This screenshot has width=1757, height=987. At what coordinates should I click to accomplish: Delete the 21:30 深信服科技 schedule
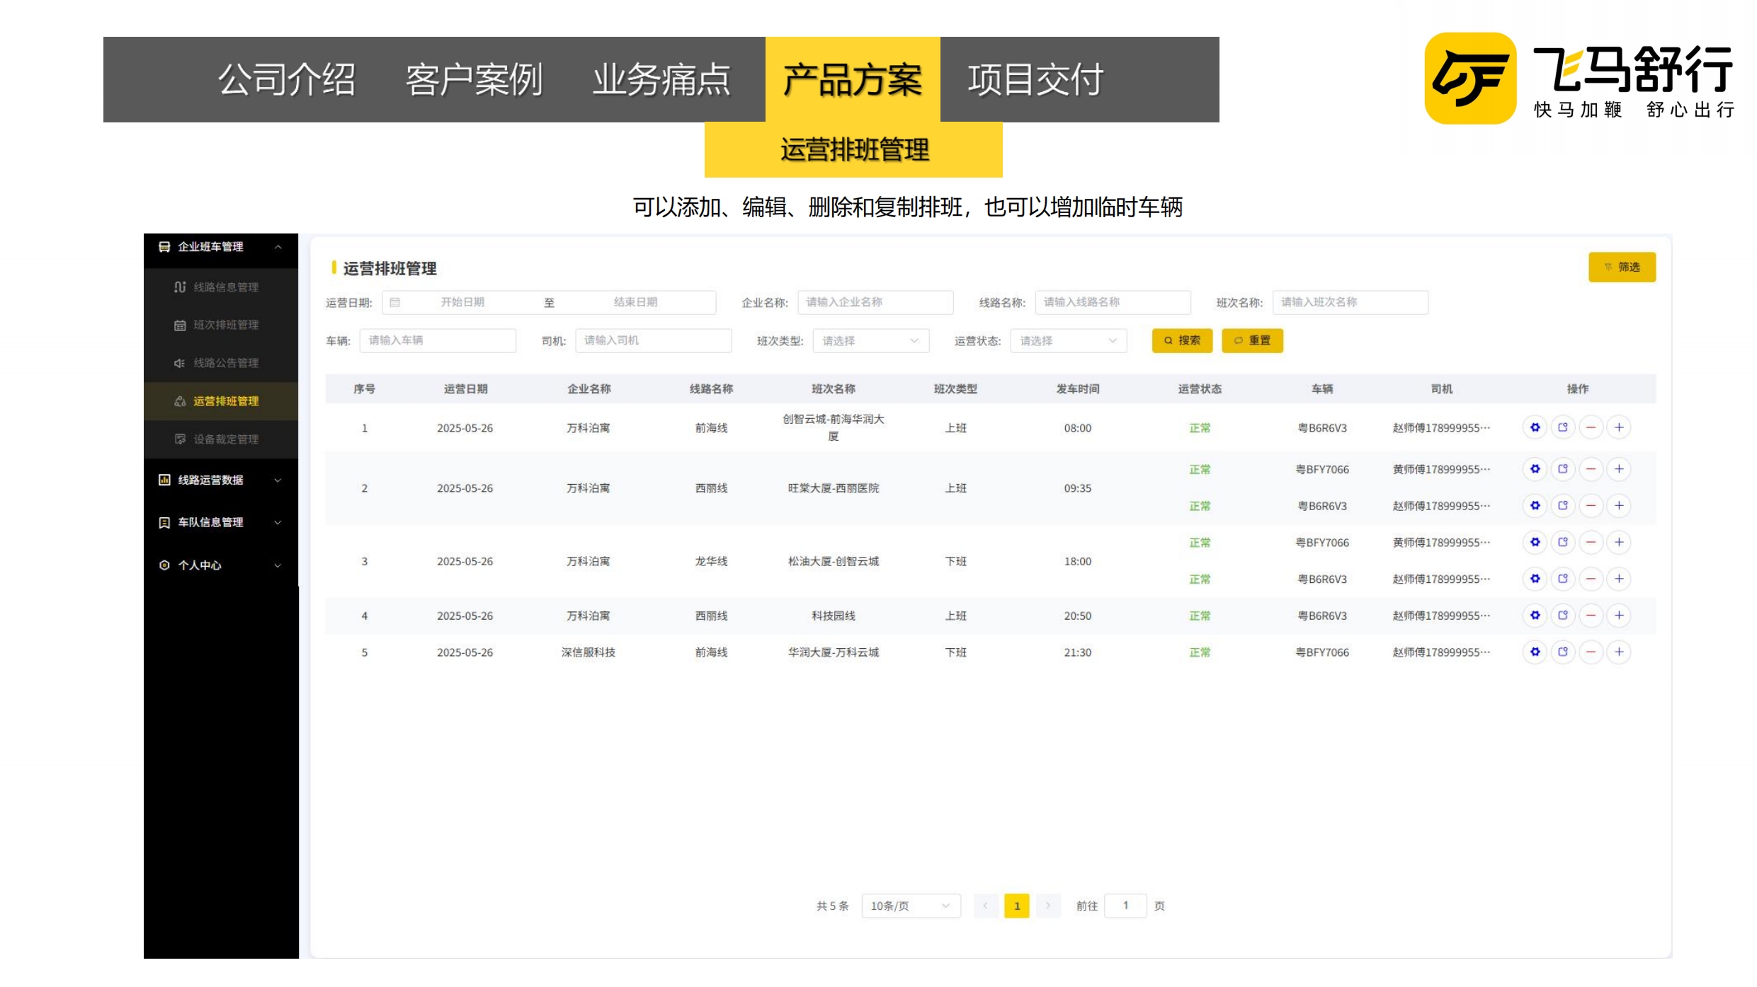pos(1591,652)
